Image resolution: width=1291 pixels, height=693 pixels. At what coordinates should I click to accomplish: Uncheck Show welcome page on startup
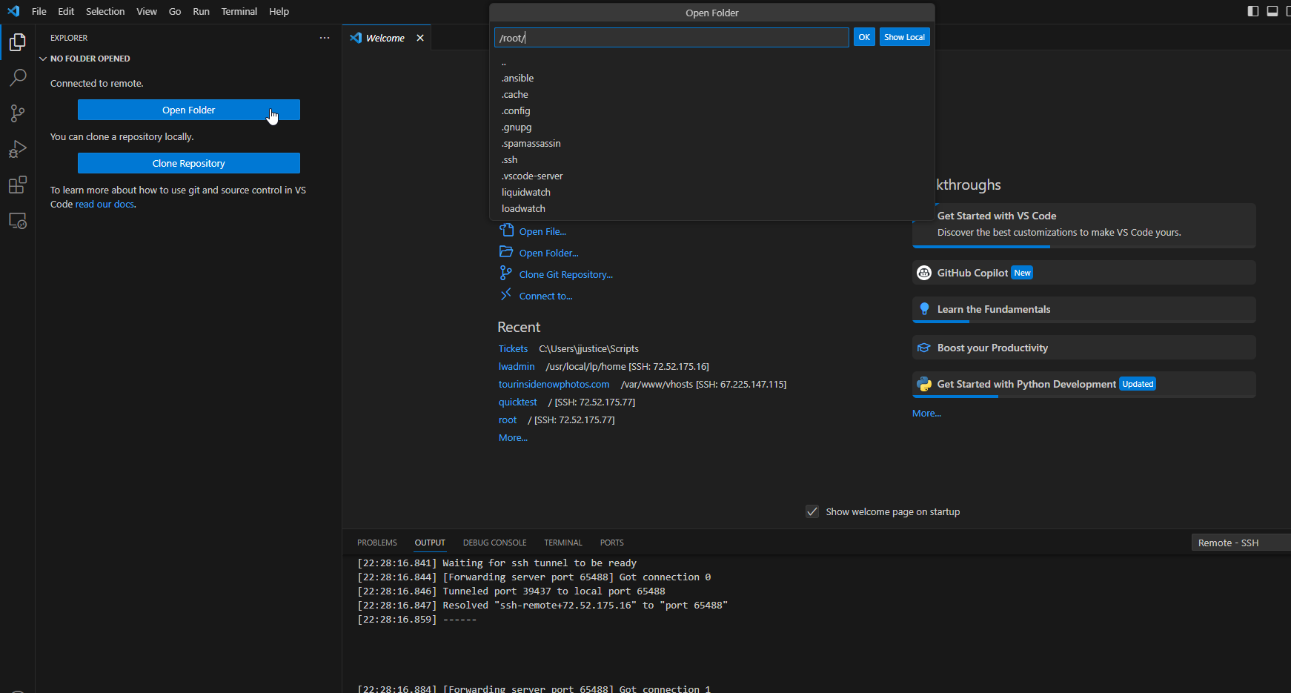812,512
